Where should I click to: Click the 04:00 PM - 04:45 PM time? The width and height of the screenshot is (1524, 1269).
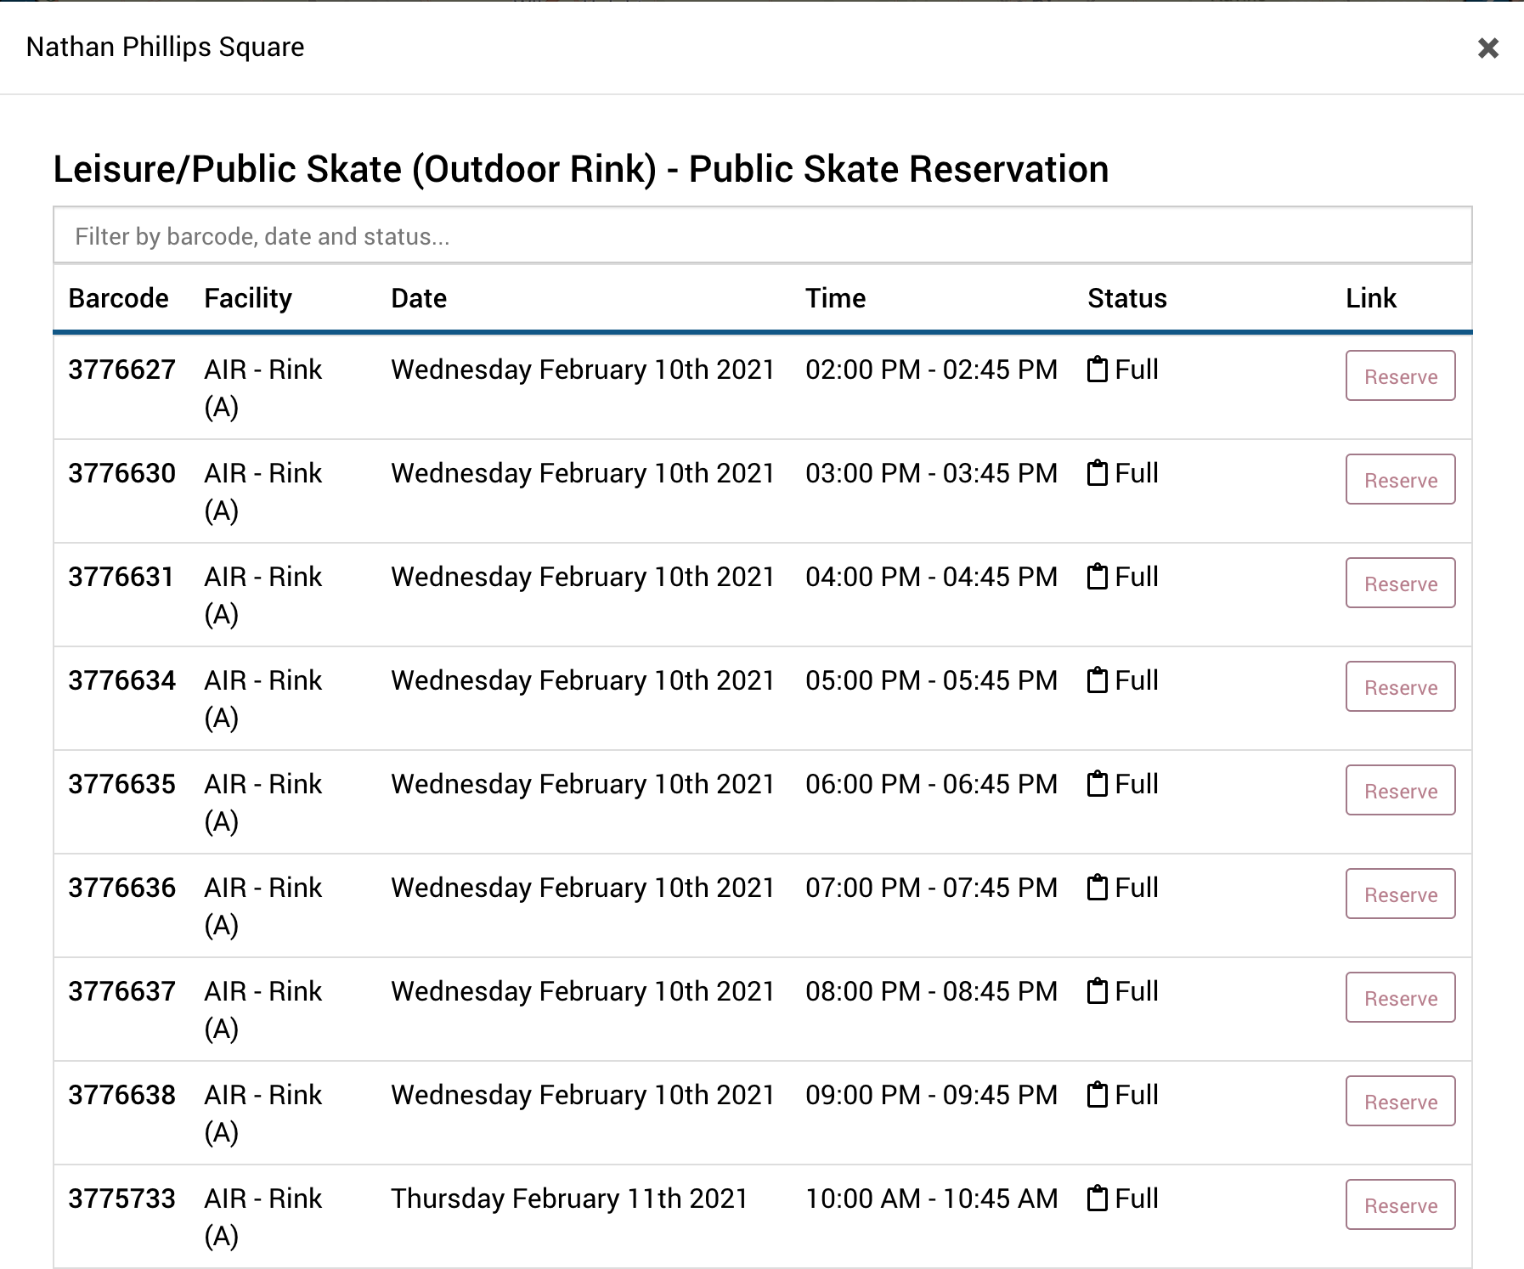(931, 577)
